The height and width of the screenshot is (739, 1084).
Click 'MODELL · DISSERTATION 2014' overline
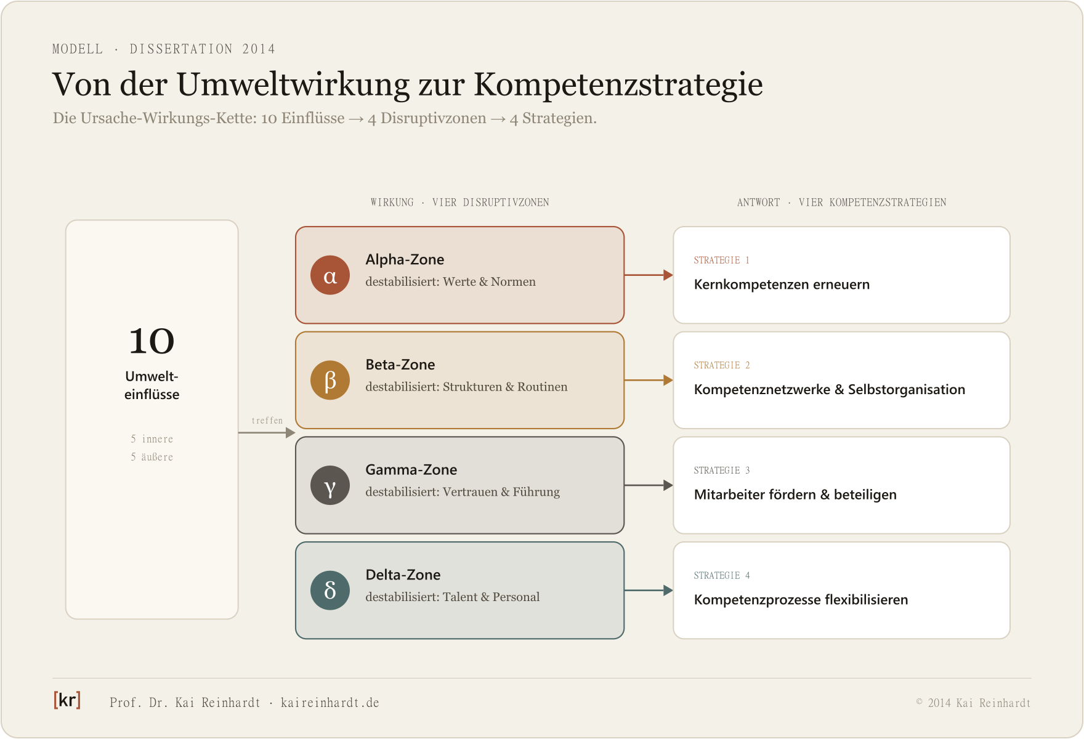tap(164, 49)
